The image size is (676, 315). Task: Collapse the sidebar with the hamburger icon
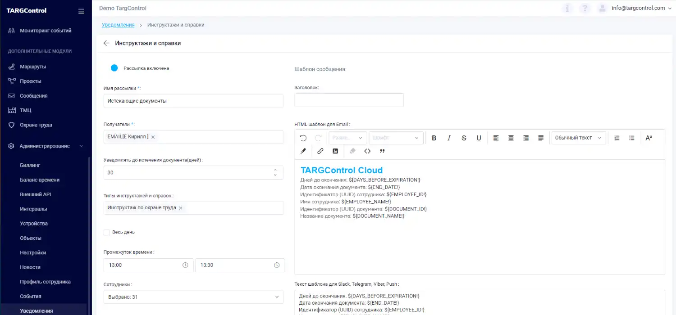pos(81,11)
